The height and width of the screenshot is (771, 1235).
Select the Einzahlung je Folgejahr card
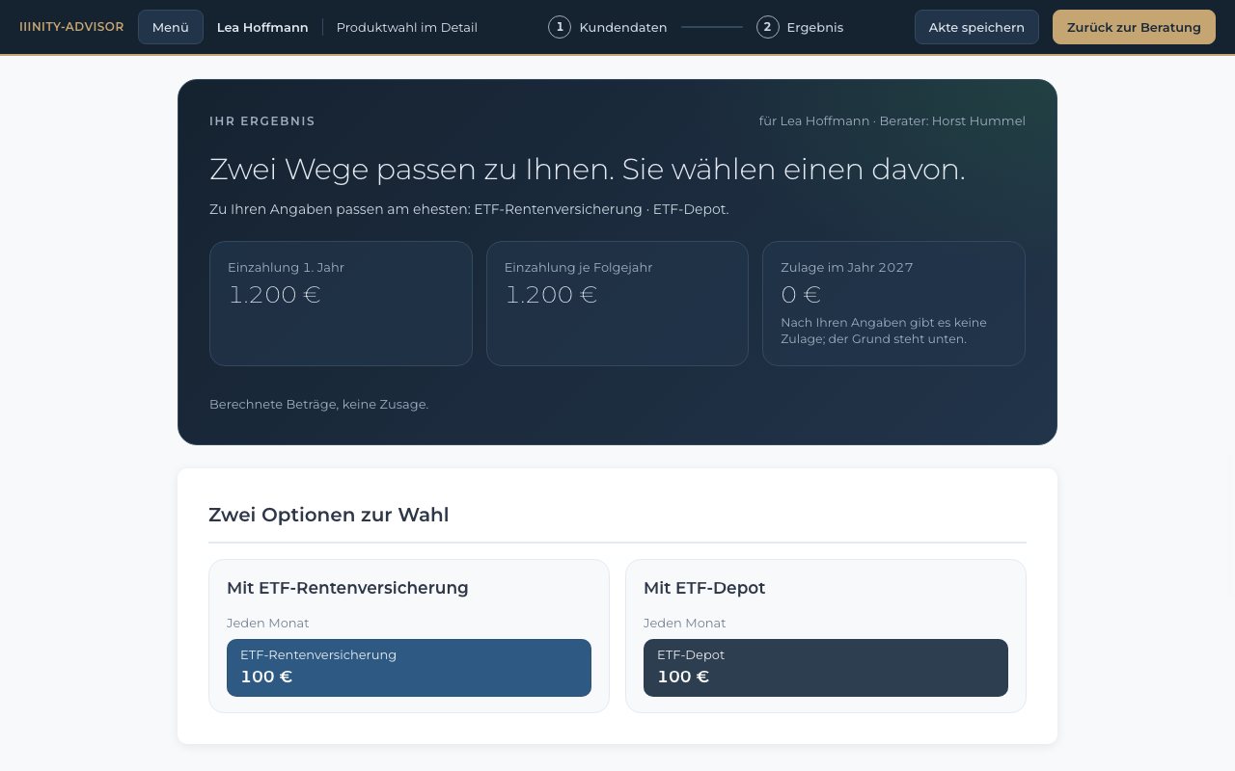(617, 304)
